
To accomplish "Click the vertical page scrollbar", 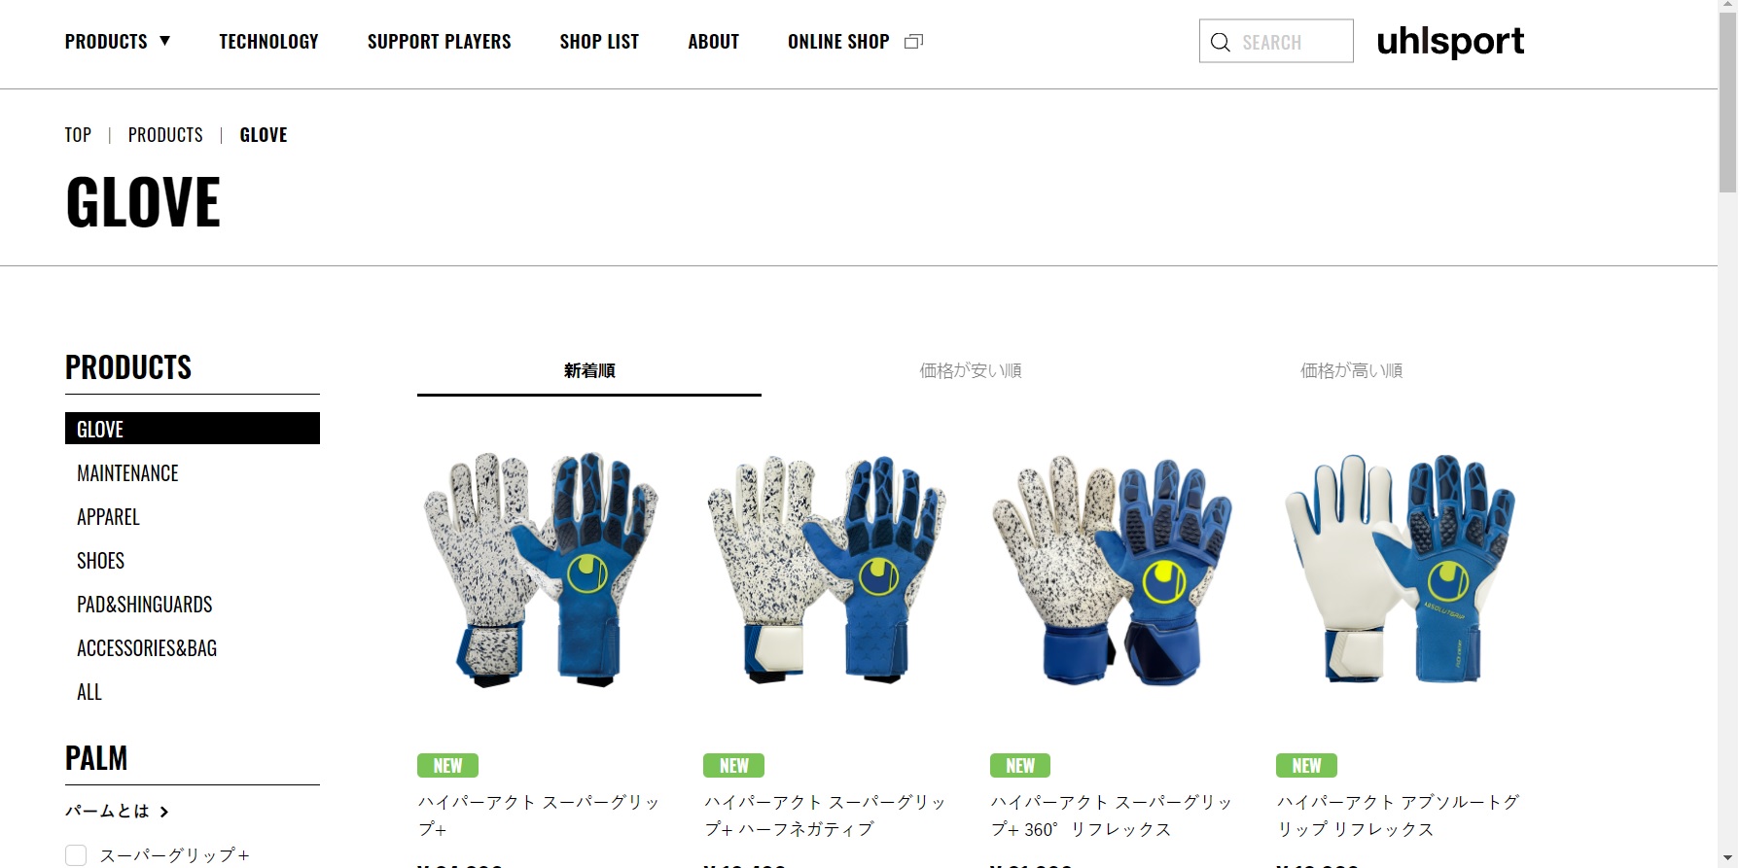I will (x=1727, y=434).
